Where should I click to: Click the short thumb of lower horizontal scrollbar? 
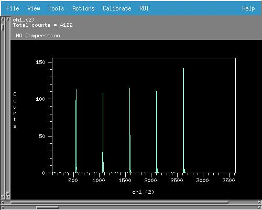click(47, 207)
